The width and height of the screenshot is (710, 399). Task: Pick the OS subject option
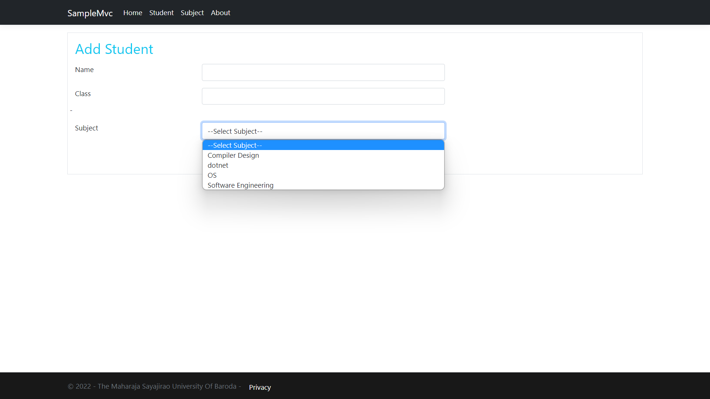pos(323,175)
